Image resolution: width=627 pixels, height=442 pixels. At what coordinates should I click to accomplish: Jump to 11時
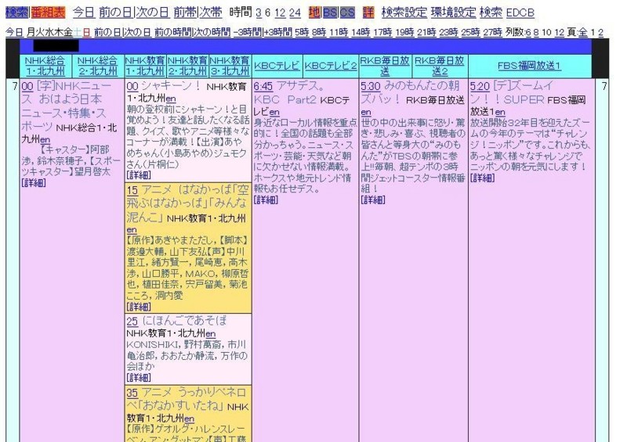click(339, 32)
